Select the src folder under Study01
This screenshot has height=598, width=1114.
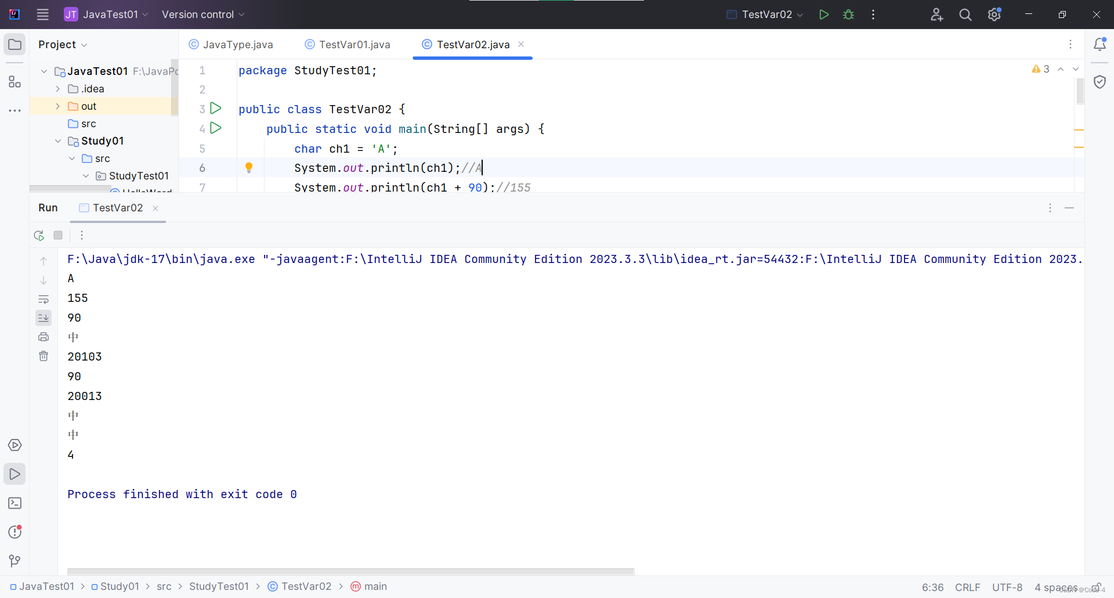pyautogui.click(x=96, y=158)
